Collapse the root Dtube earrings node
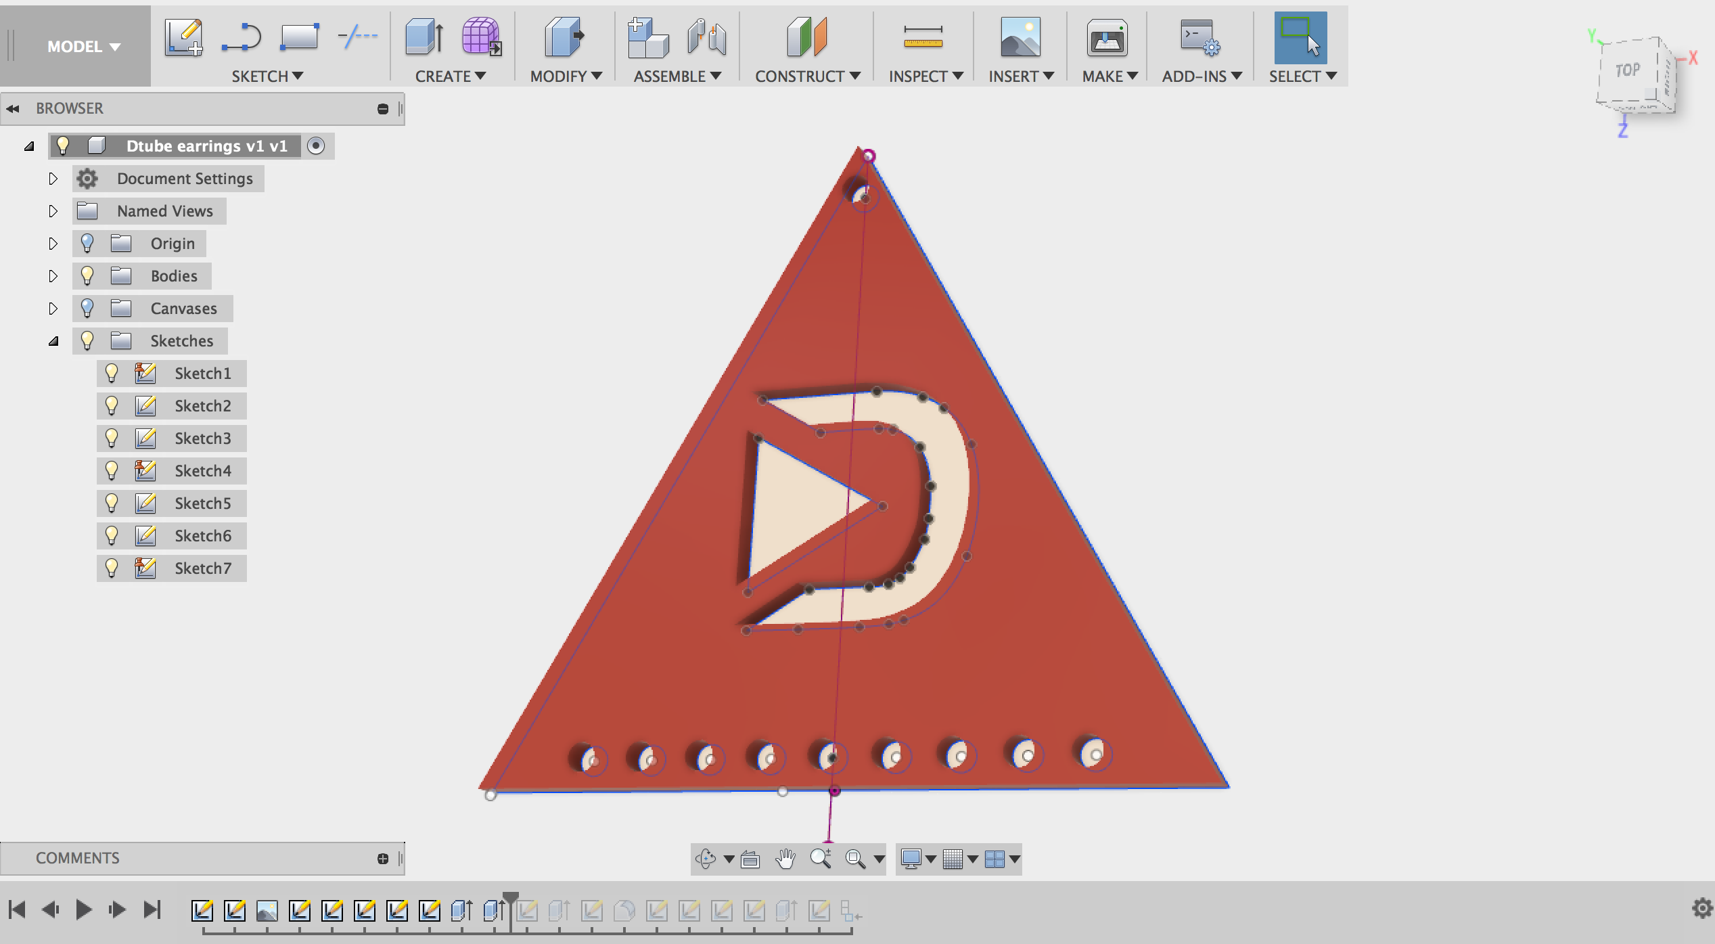The image size is (1715, 944). (29, 146)
